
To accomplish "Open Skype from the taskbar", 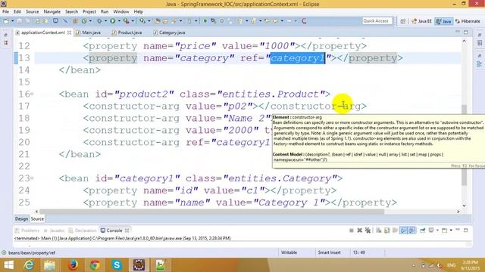I will click(117, 265).
